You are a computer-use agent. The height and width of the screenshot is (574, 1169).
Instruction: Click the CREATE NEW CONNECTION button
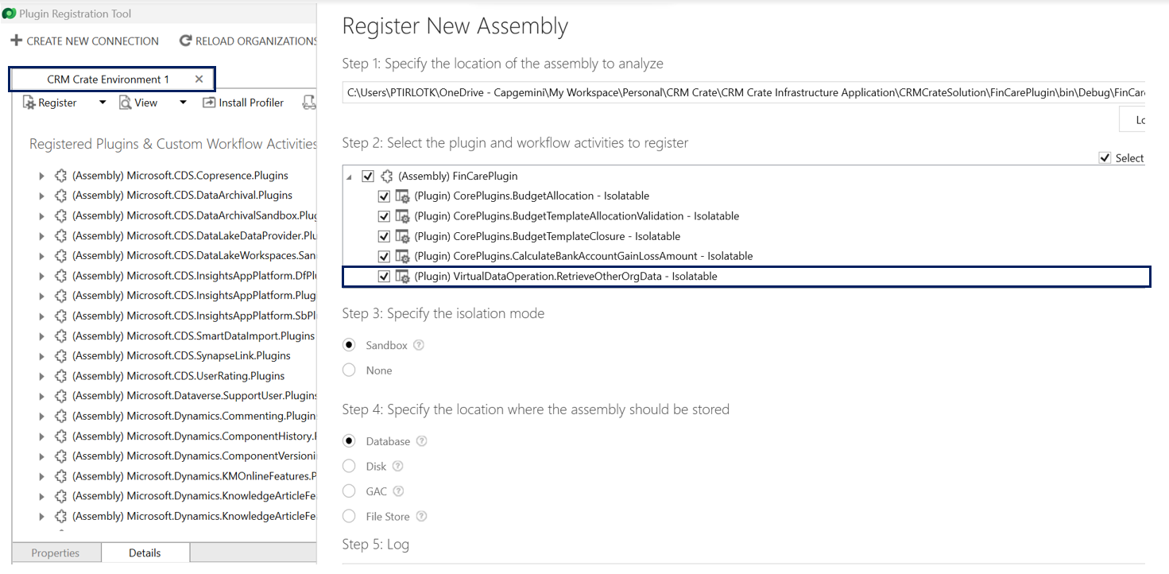(x=84, y=41)
